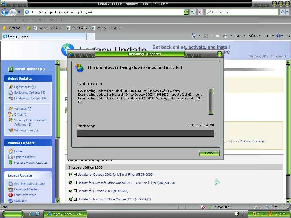This screenshot has width=291, height=218.
Task: Open the Tools menu in menu bar
Action: [x=53, y=20]
